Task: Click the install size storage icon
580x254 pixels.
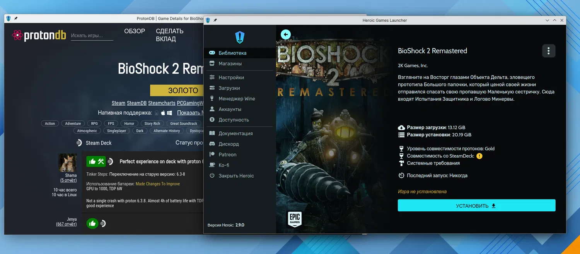Action: tap(401, 135)
